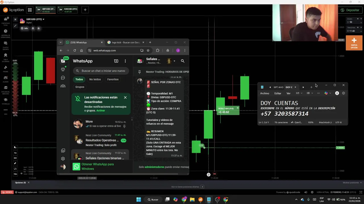Viewport: 364px width, 204px height.
Task: Click the Info button under GBP/USD
Action: tap(24, 28)
